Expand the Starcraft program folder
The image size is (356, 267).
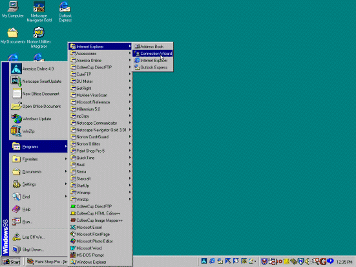(x=100, y=178)
